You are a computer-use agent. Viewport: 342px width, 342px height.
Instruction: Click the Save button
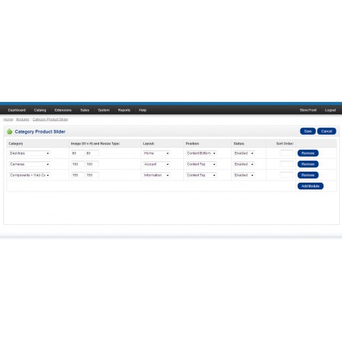308,131
